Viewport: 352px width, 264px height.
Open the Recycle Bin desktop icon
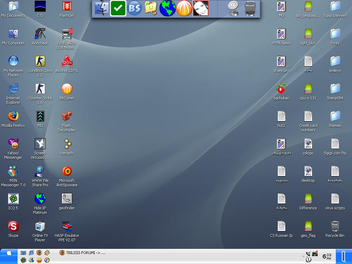[335, 229]
